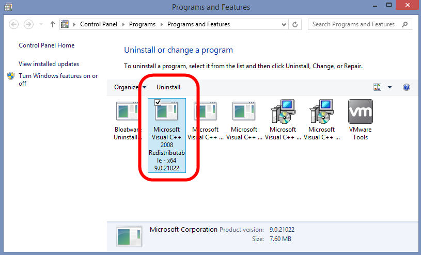Change view with the view icon
This screenshot has width=421, height=255.
[377, 87]
